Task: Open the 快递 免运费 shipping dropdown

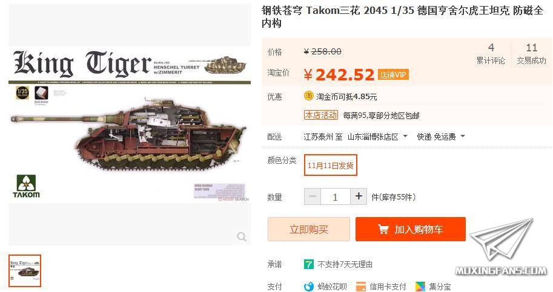Action: tap(441, 137)
